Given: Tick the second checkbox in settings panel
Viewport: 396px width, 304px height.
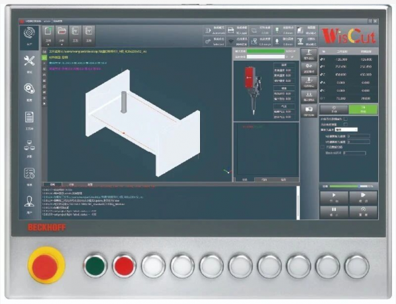Looking at the screenshot, I should (x=345, y=125).
